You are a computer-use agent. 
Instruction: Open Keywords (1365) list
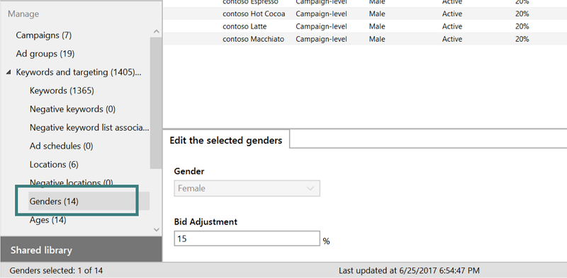62,91
